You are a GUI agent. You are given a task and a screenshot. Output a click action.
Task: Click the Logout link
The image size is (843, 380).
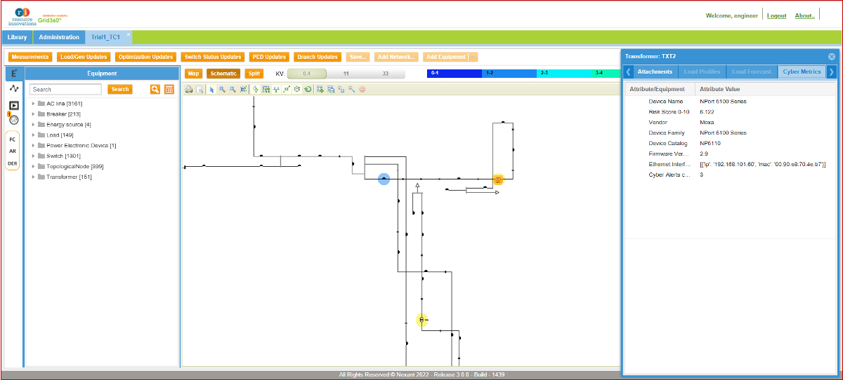[x=776, y=15]
